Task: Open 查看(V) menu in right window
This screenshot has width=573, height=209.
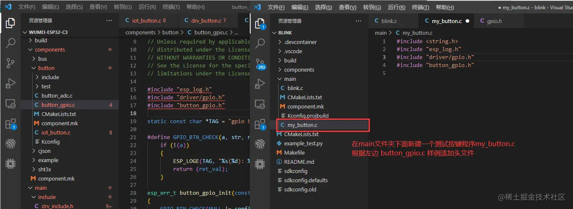Action: click(347, 7)
